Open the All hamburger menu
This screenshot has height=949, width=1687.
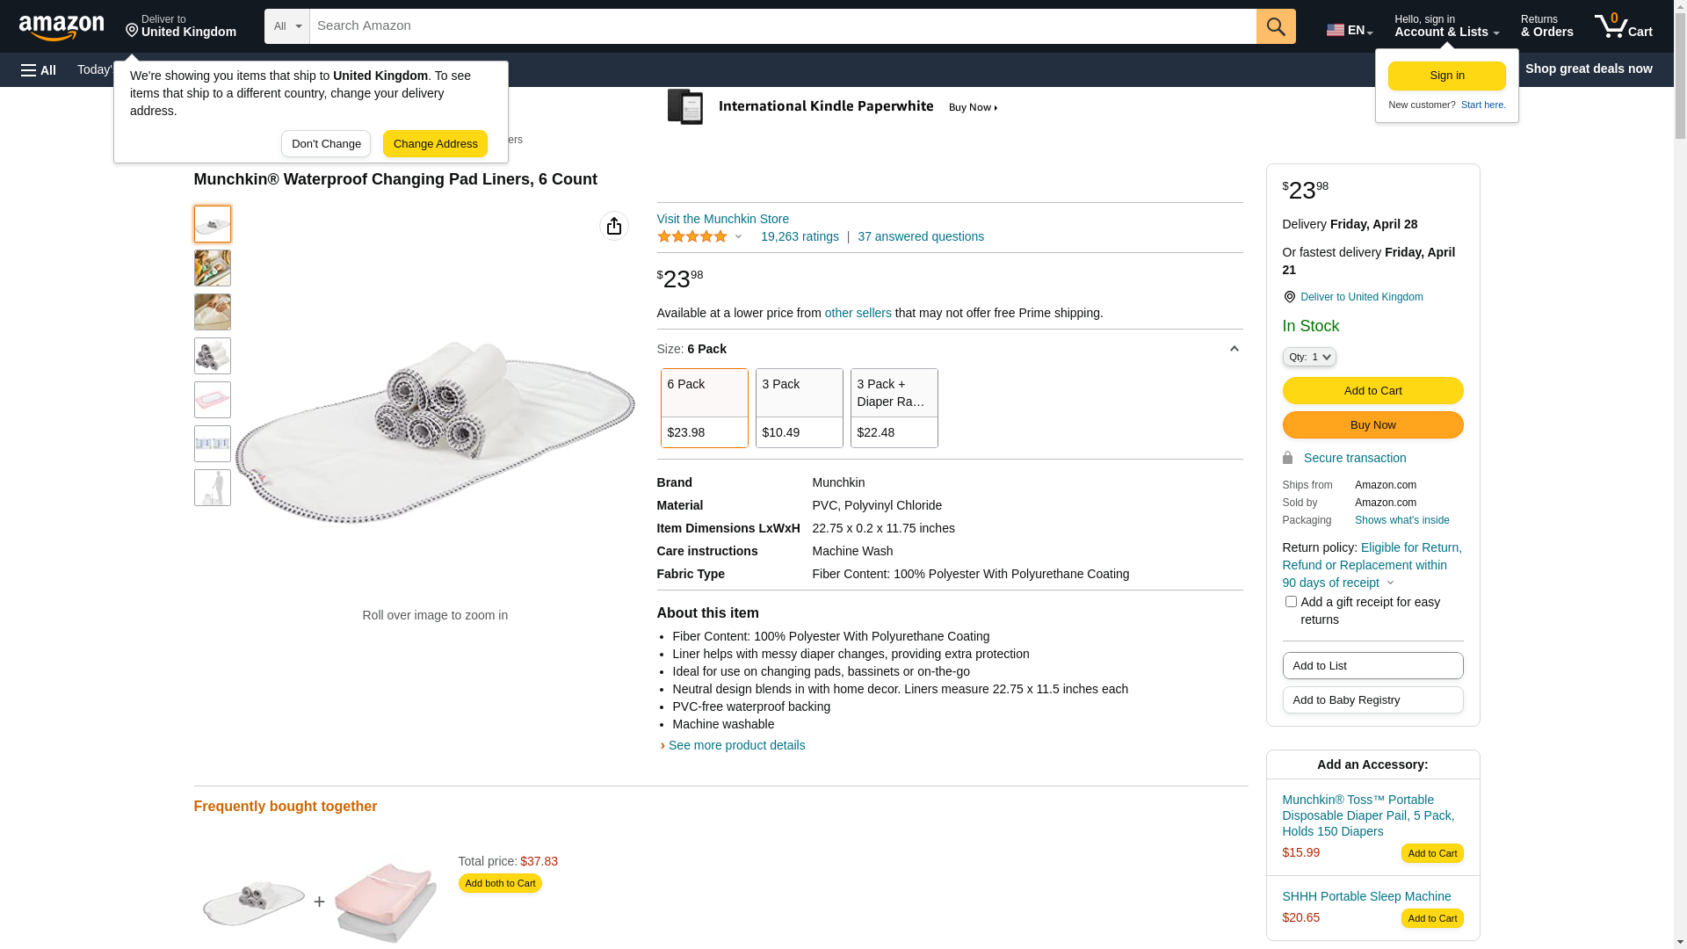(x=39, y=69)
